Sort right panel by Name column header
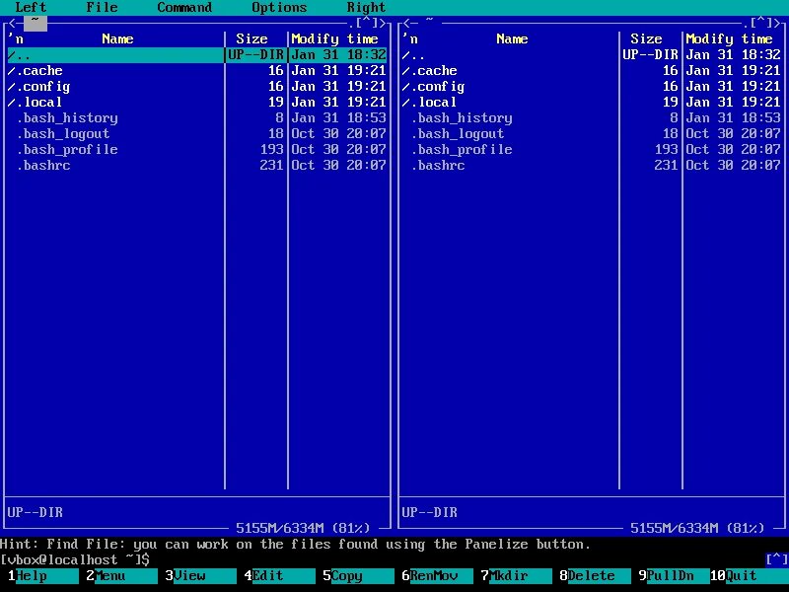This screenshot has height=592, width=789. tap(512, 39)
